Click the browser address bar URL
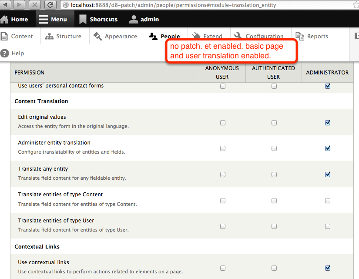The image size is (359, 279). pos(173,5)
